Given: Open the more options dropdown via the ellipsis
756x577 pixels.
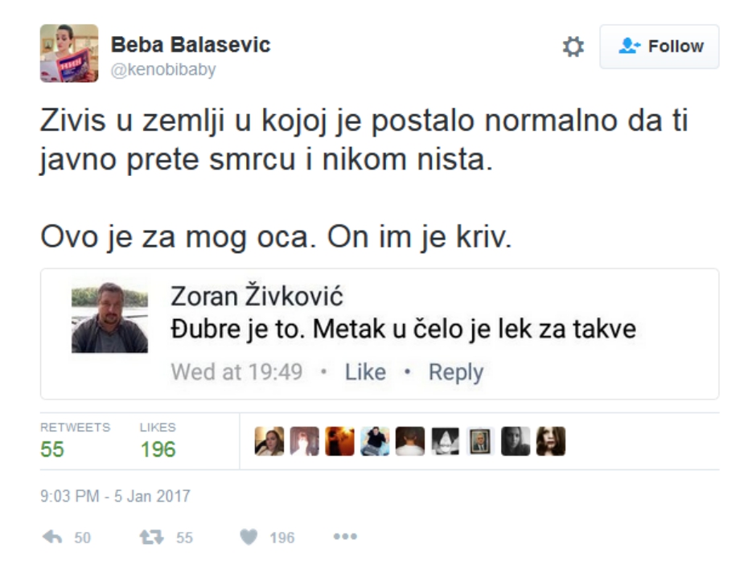Looking at the screenshot, I should [344, 537].
